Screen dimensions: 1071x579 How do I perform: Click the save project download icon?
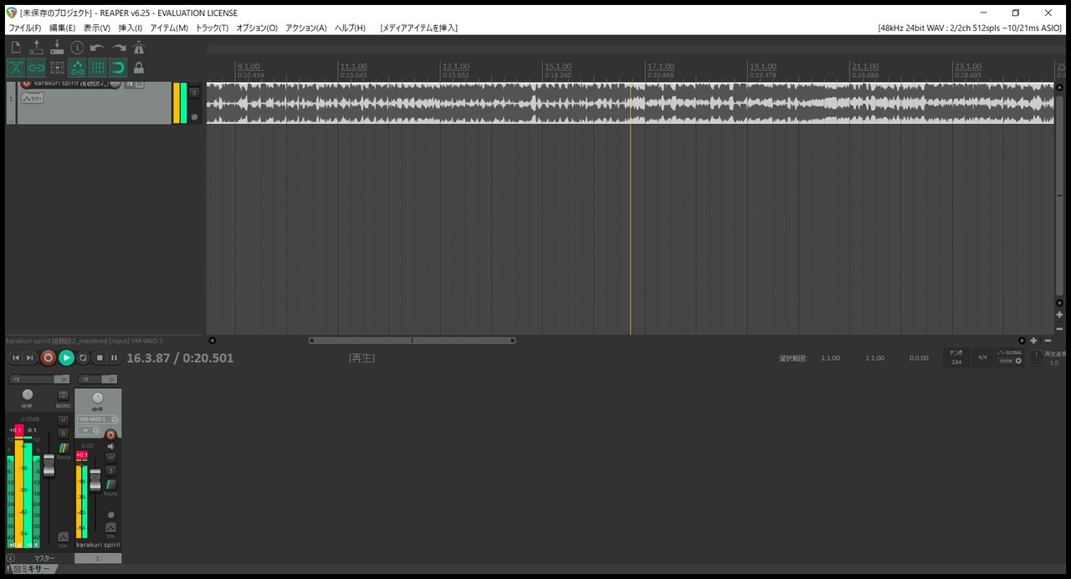click(x=57, y=48)
